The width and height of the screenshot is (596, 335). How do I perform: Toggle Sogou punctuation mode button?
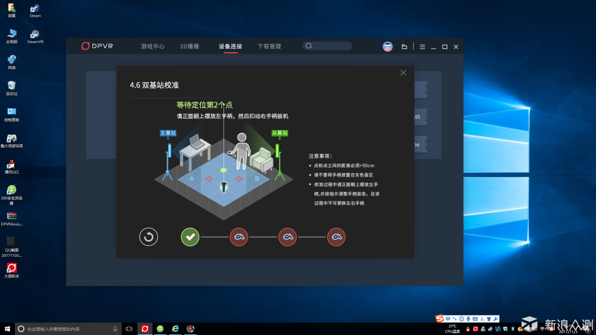click(455, 319)
